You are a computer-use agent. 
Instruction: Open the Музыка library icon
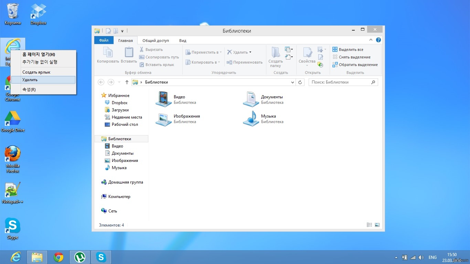[251, 119]
